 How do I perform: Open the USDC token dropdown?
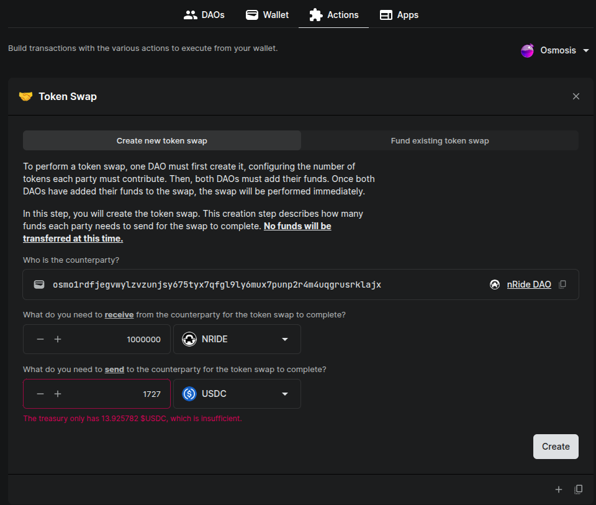click(237, 394)
